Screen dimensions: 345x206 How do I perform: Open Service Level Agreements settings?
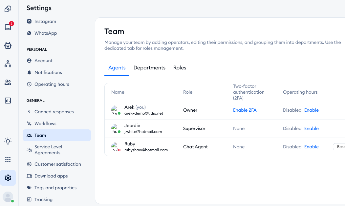48,150
